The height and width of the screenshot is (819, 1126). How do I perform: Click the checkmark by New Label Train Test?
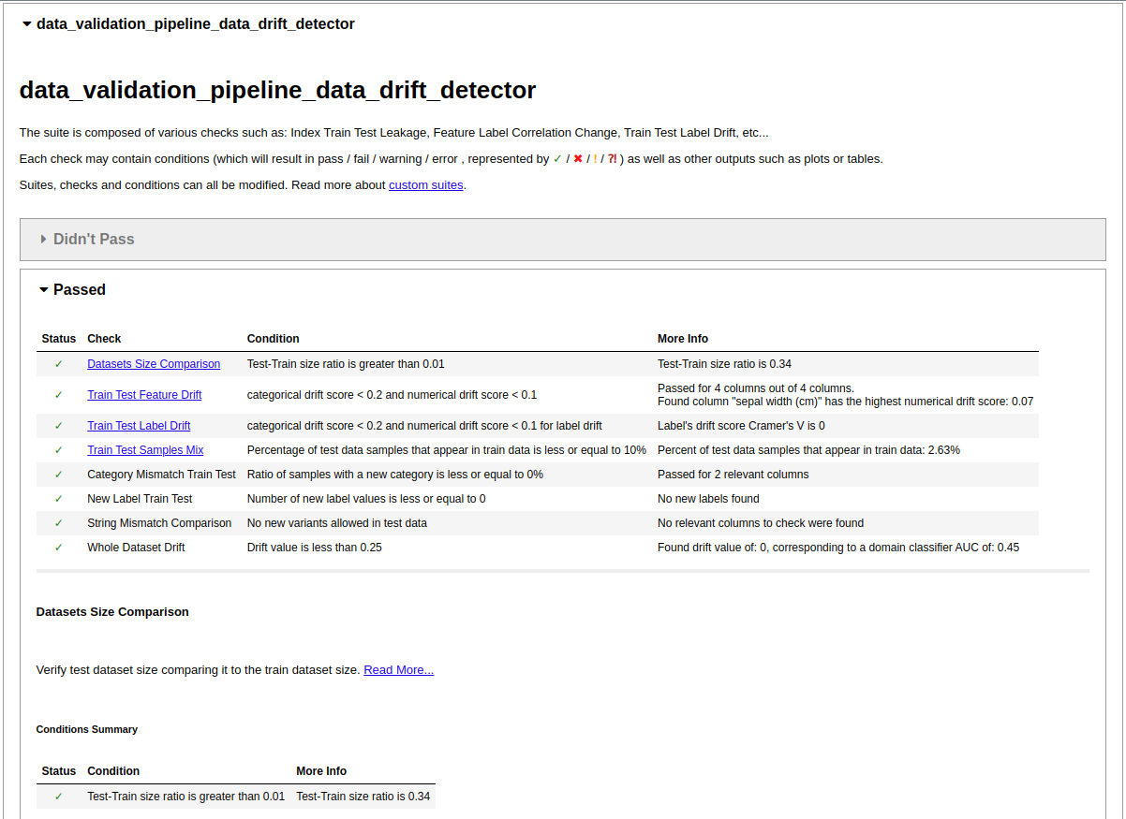pos(58,499)
